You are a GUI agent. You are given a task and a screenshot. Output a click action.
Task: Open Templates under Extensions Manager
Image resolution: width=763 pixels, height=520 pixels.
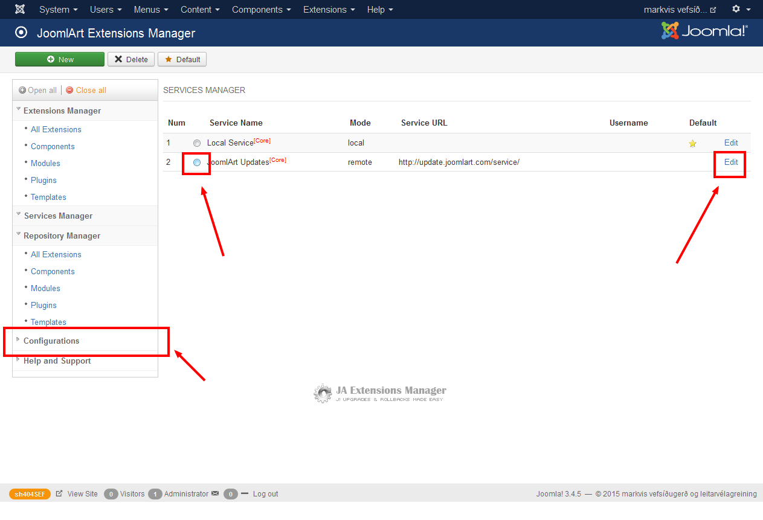[x=48, y=197]
